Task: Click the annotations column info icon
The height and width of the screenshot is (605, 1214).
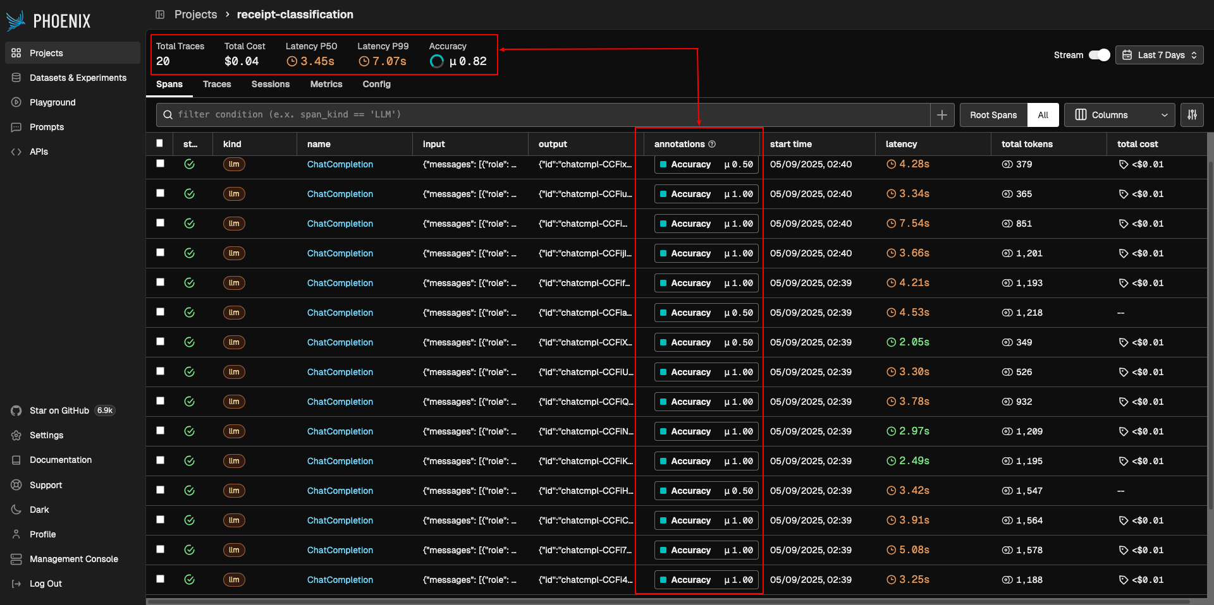Action: coord(712,144)
